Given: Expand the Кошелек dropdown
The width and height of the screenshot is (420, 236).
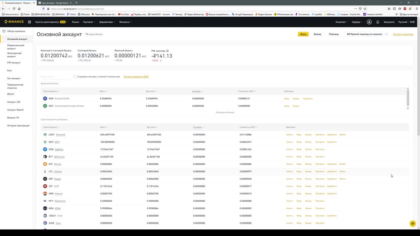Looking at the screenshot, I should pos(341,22).
